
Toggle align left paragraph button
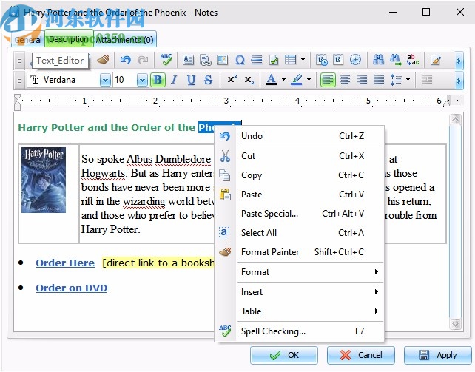pyautogui.click(x=328, y=80)
